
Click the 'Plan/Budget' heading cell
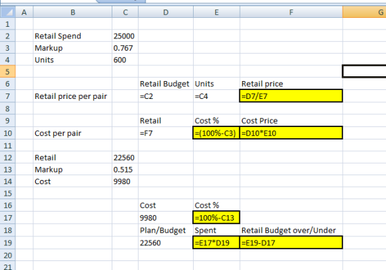pos(166,230)
